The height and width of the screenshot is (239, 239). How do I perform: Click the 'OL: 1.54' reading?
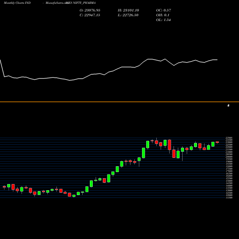pos(163,20)
